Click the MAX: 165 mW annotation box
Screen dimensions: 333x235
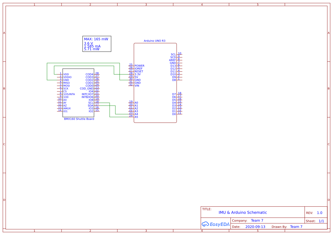[97, 44]
